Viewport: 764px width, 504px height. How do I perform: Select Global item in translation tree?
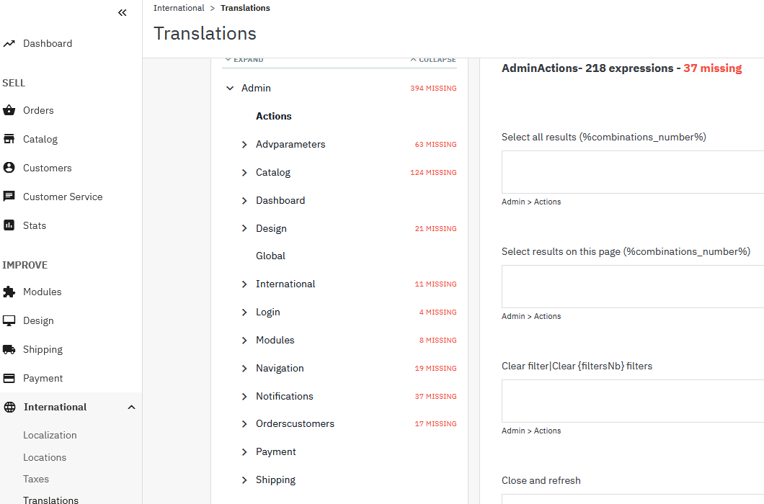(270, 256)
